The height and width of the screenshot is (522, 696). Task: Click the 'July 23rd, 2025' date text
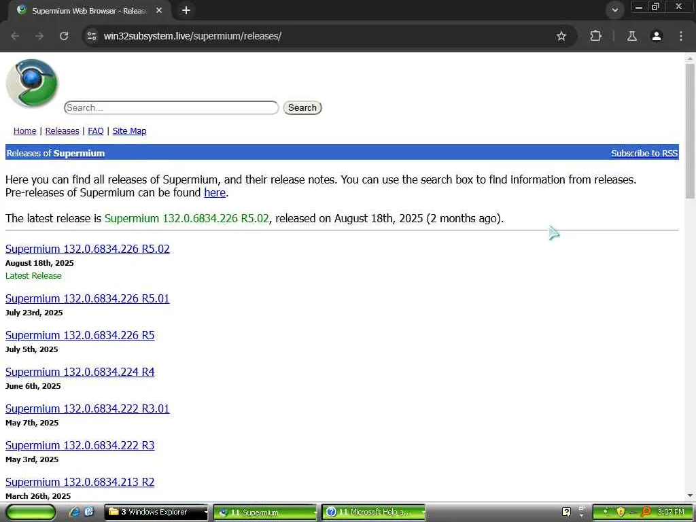(34, 313)
